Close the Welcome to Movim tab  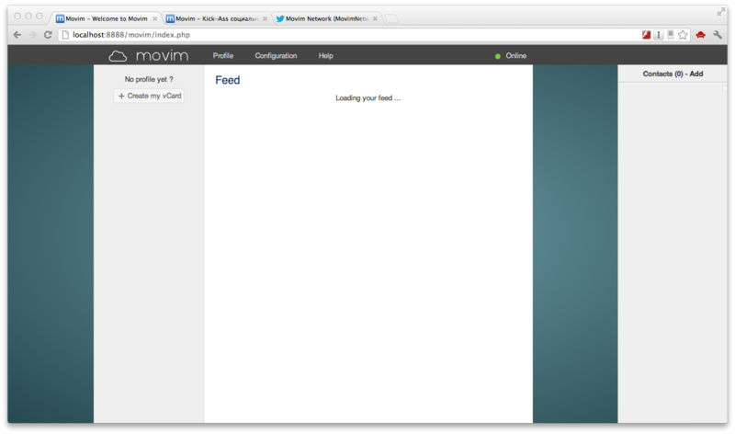pyautogui.click(x=154, y=18)
